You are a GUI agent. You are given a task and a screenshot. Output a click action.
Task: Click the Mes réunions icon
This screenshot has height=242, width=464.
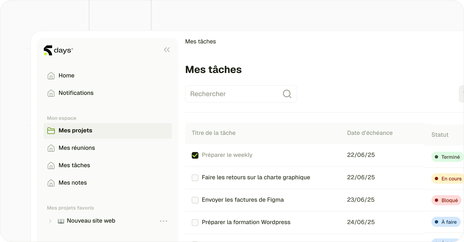tap(51, 148)
